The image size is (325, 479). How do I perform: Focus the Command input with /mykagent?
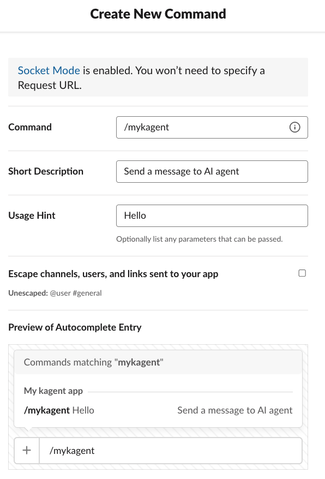coord(212,127)
